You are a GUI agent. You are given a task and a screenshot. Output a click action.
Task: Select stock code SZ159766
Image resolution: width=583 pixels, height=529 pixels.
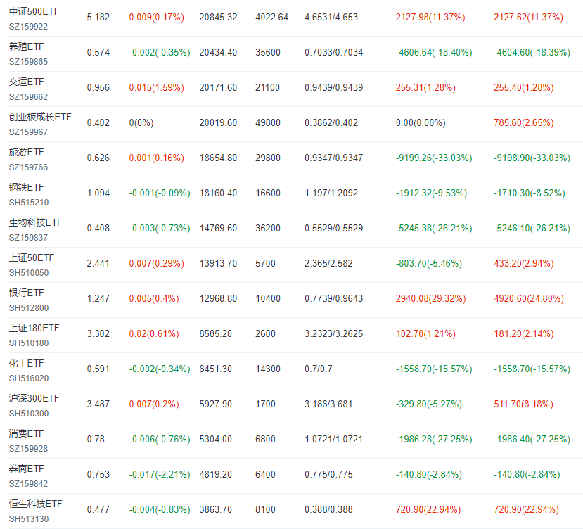coord(28,167)
